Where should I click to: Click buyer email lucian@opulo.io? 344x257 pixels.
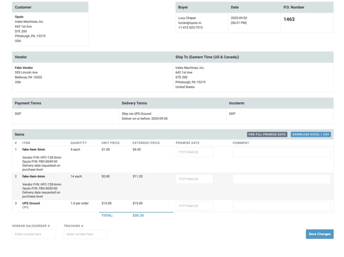pos(190,23)
